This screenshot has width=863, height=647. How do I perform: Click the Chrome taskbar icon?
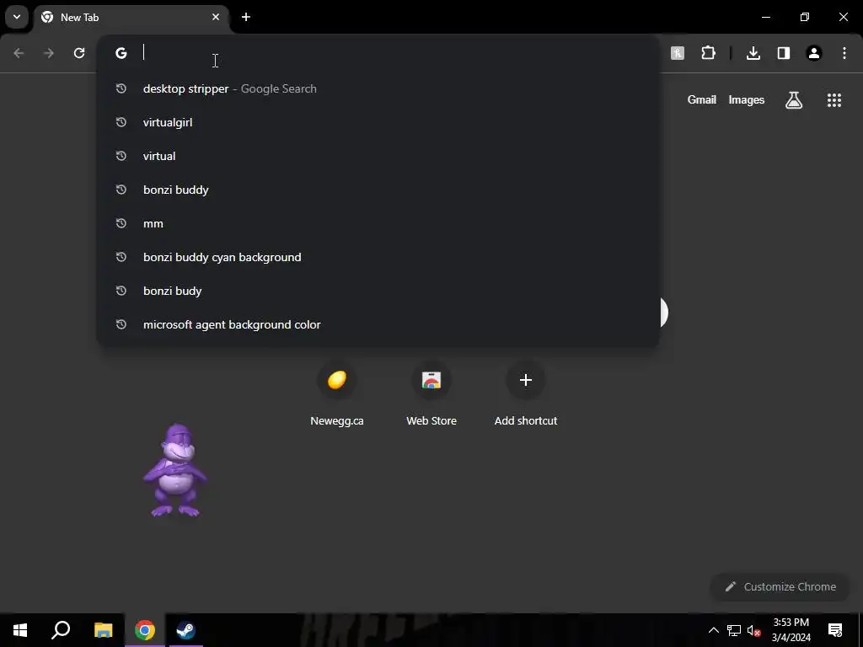[x=144, y=630]
